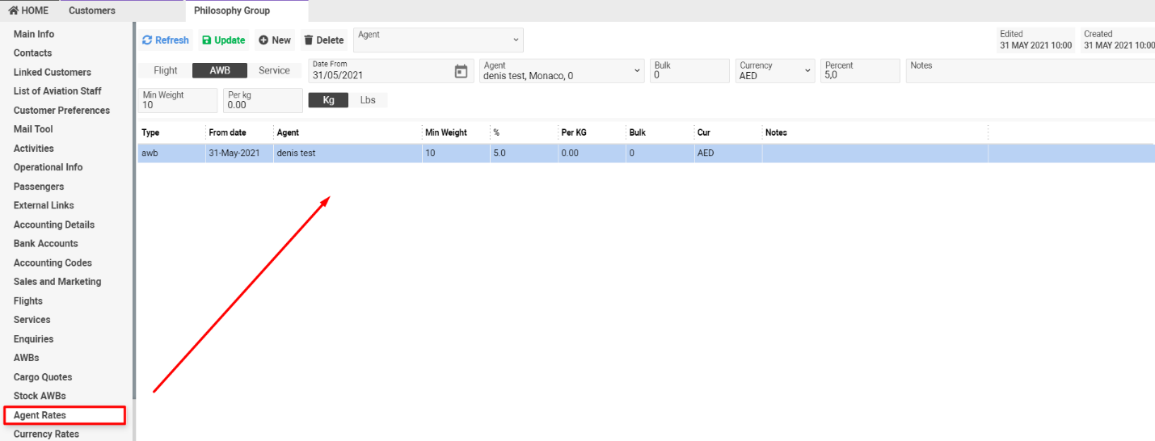Select the Service rate type toggle
The width and height of the screenshot is (1155, 441).
coord(274,70)
